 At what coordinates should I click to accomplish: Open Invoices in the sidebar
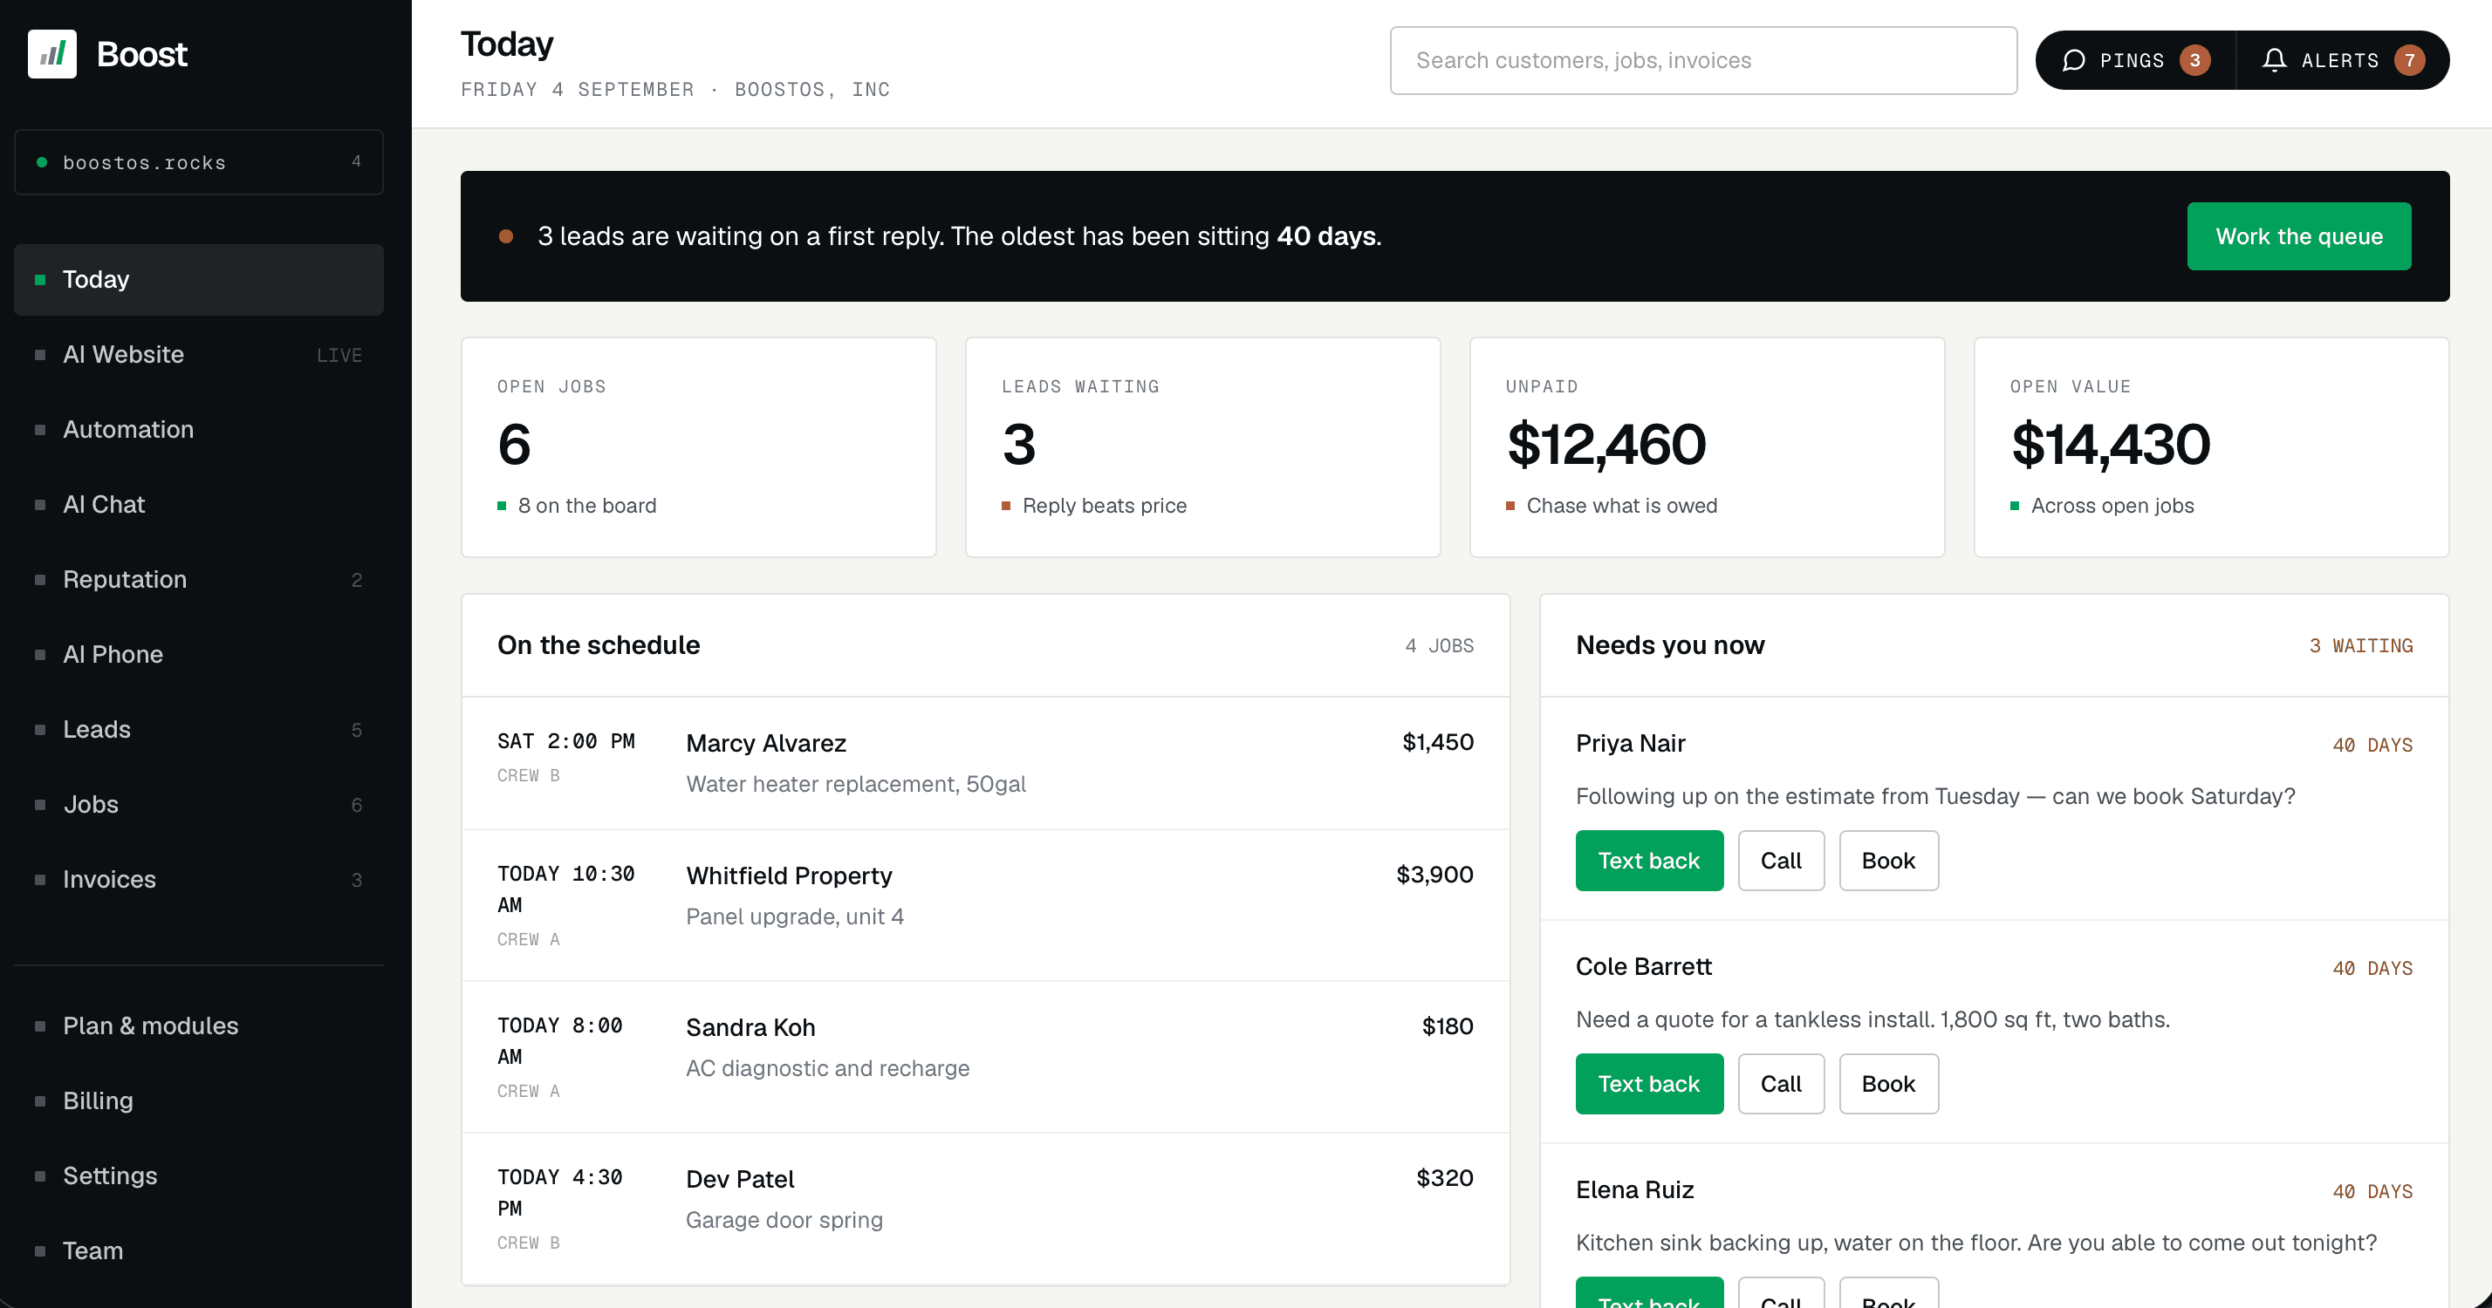click(198, 879)
